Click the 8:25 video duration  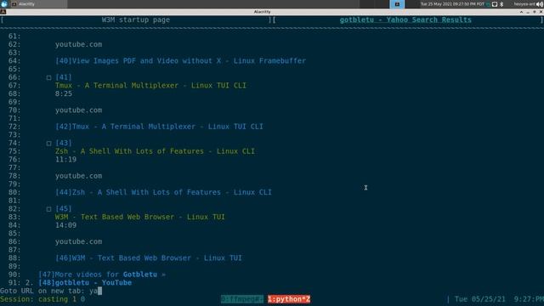[64, 93]
